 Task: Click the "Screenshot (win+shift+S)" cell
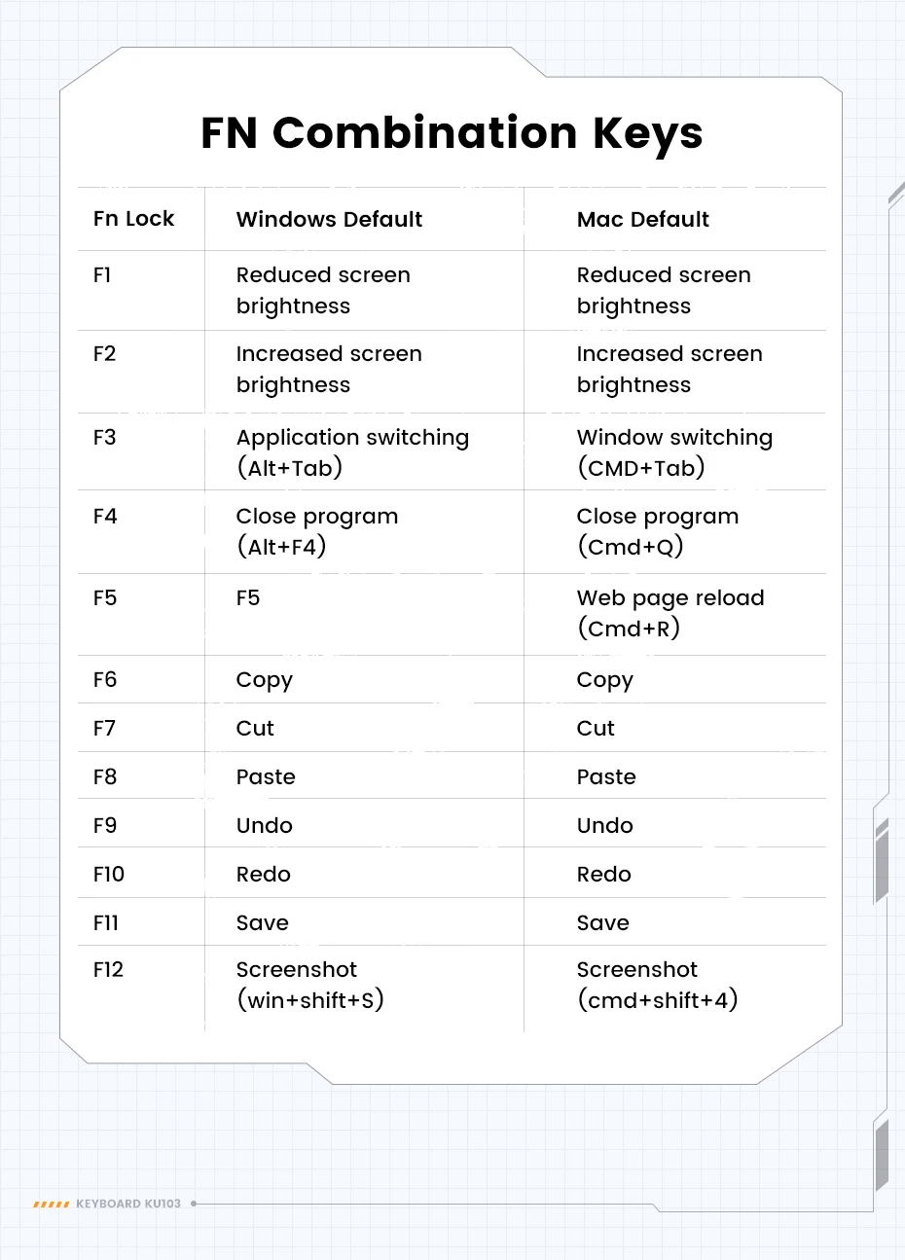tap(309, 985)
